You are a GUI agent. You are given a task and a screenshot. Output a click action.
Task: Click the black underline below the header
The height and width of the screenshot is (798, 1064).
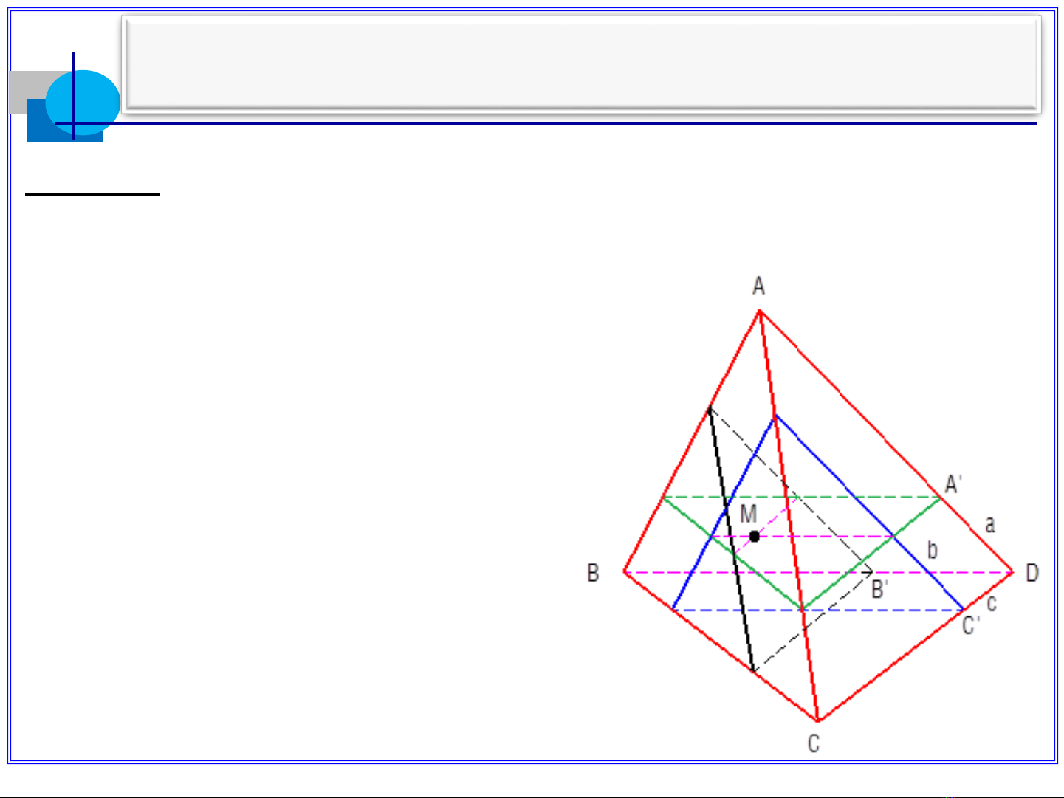pos(92,194)
